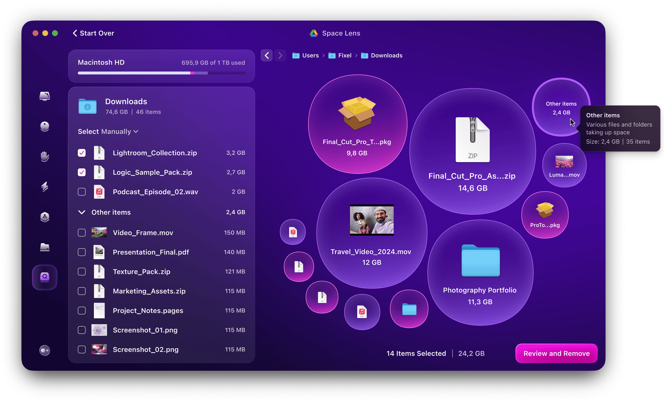Click the assistant icon at sidebar bottom

coord(45,350)
